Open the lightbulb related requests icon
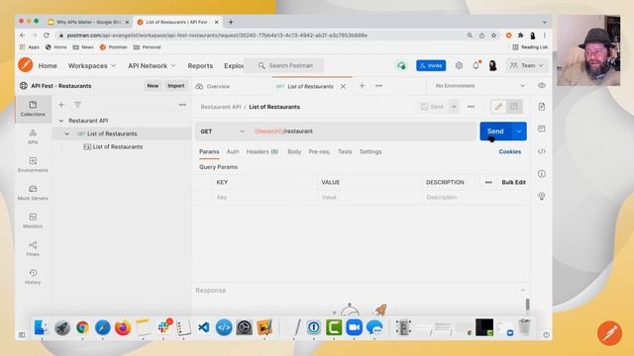 tap(542, 196)
